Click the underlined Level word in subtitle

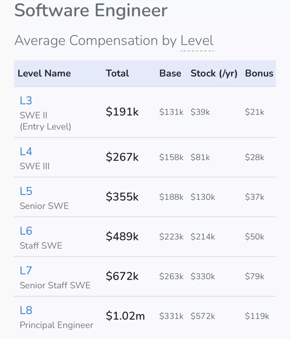(x=197, y=41)
